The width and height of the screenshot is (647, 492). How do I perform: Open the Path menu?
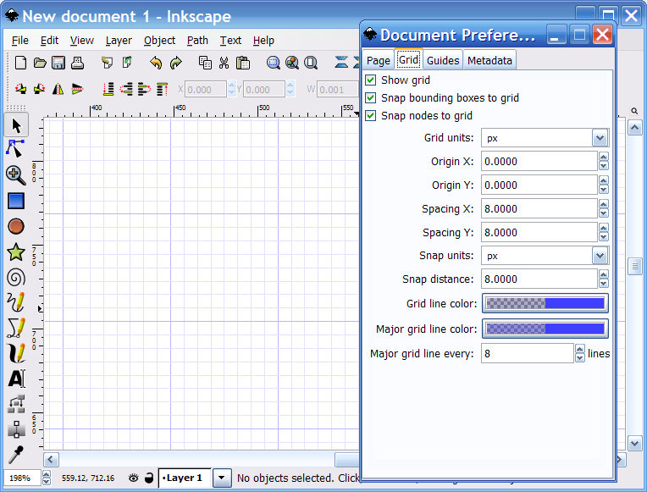click(197, 40)
